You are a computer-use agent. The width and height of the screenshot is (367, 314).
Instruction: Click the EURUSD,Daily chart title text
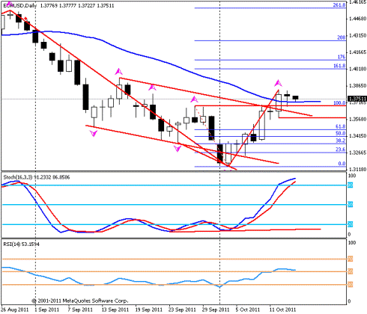tap(20, 5)
